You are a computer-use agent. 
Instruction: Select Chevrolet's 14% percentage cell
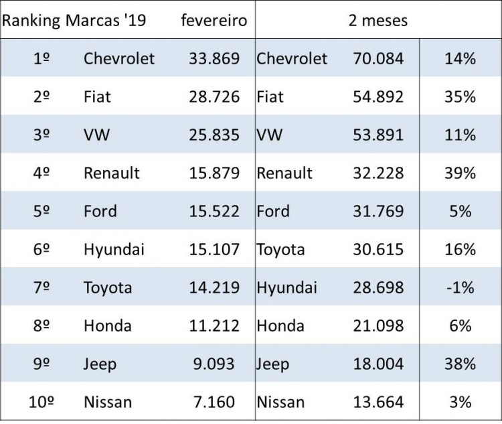[459, 58]
